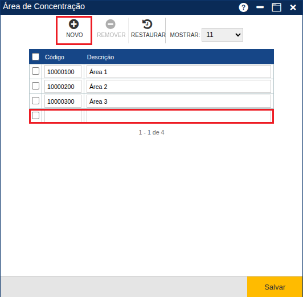This screenshot has width=303, height=297.
Task: Click the RESTAURAR history icon
Action: click(148, 24)
